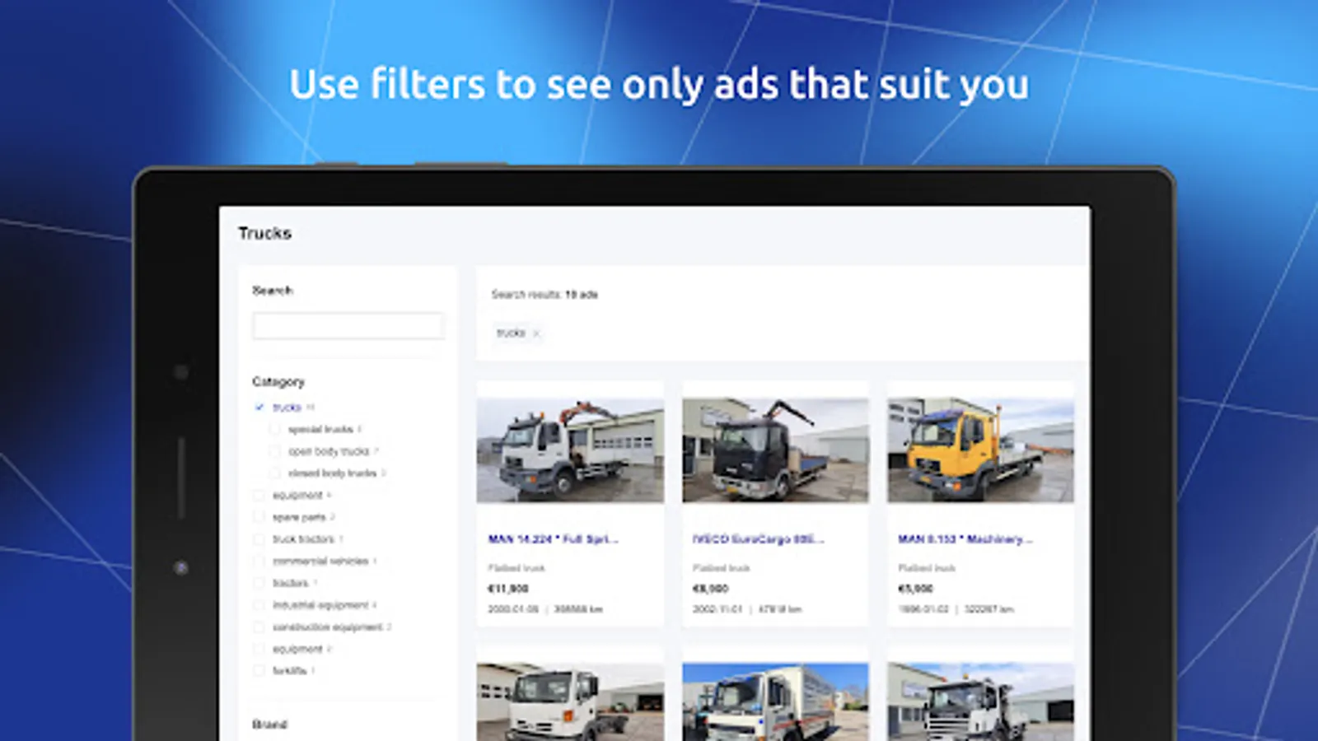Tick the tractors category checkbox

click(x=259, y=583)
